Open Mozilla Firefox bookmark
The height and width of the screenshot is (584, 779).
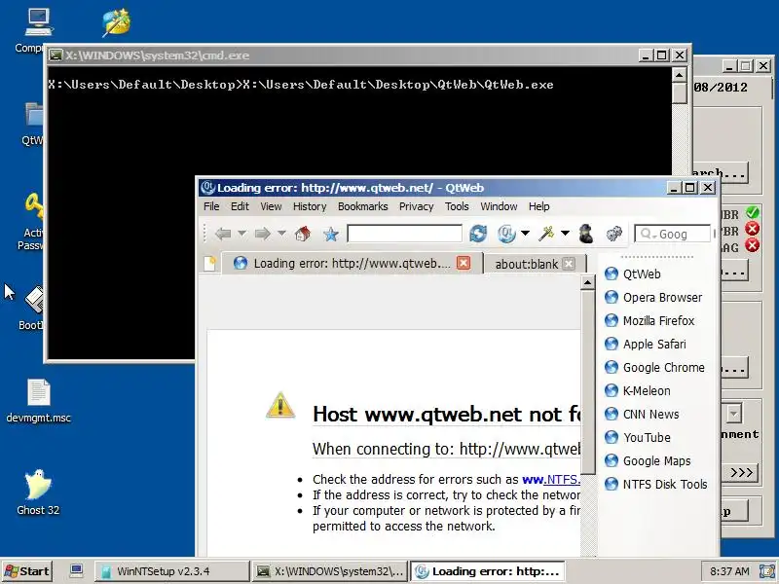pos(649,321)
